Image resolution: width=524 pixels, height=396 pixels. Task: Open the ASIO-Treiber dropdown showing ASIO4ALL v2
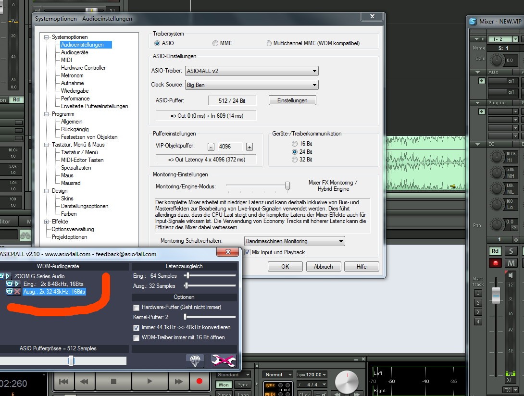(x=251, y=71)
